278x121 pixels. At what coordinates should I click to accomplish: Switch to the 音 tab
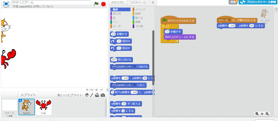(x=153, y=2)
